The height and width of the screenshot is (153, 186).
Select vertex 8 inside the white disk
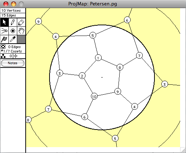pos(120,67)
